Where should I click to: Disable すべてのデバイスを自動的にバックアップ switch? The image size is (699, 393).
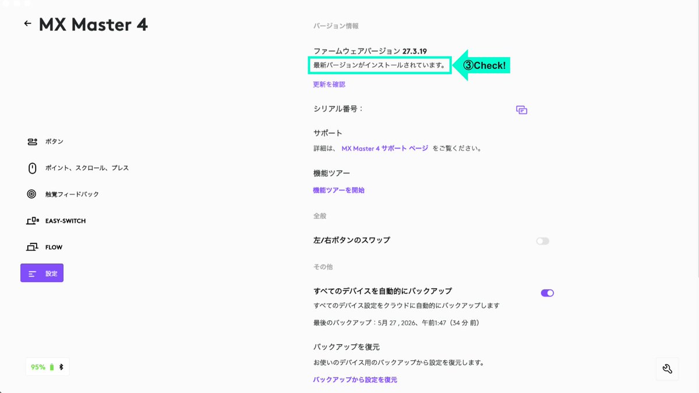pos(547,293)
